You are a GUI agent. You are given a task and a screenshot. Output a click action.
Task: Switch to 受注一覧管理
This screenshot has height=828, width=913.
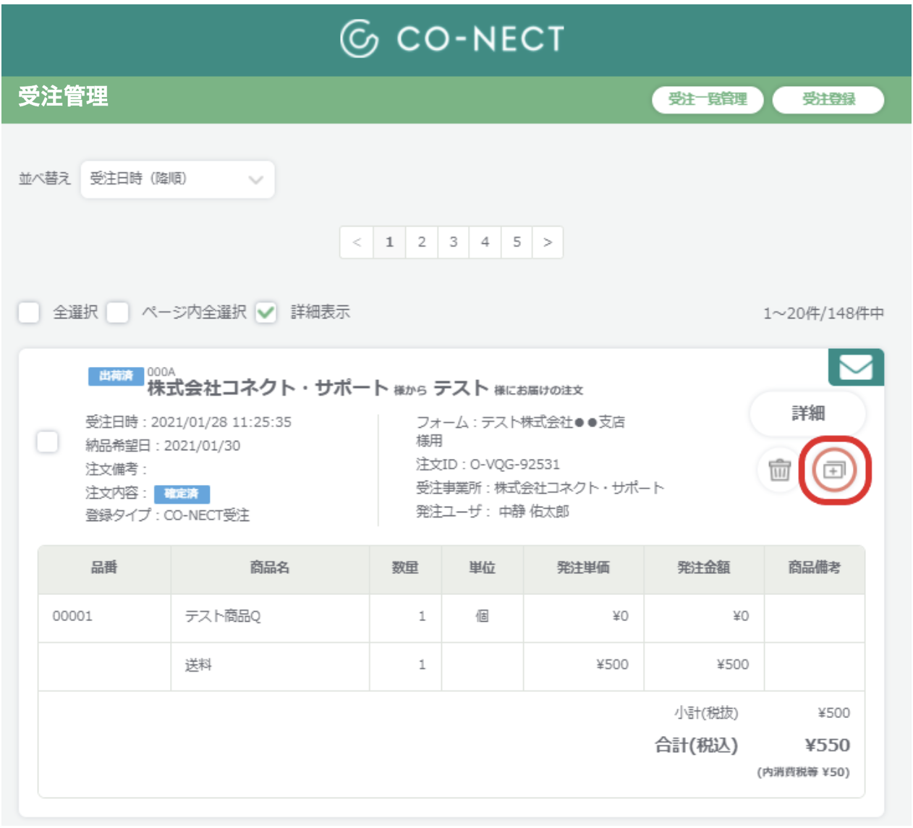click(x=707, y=100)
